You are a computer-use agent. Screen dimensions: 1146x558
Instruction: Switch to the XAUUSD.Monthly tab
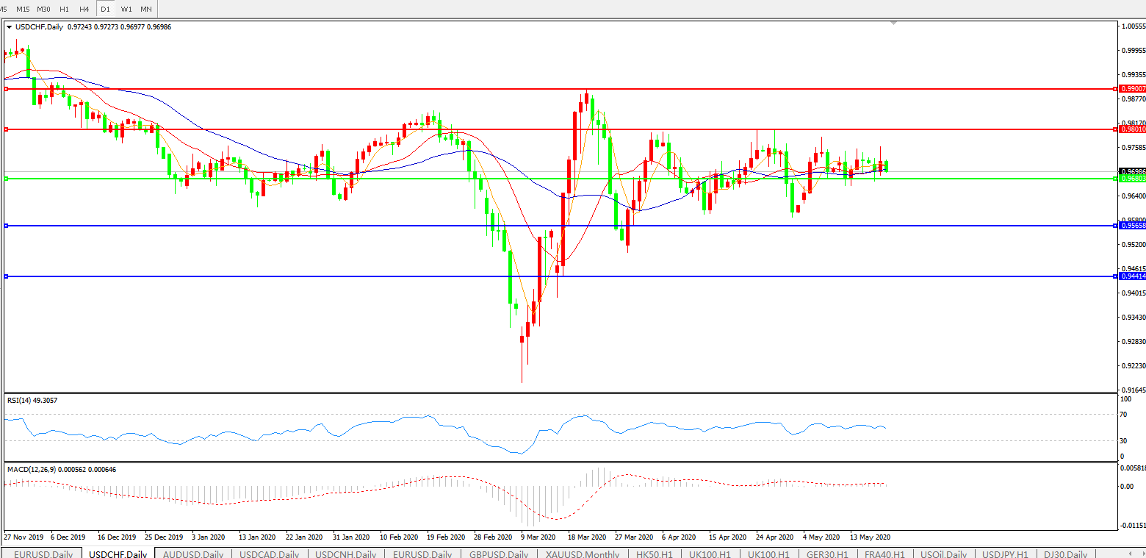(x=583, y=554)
